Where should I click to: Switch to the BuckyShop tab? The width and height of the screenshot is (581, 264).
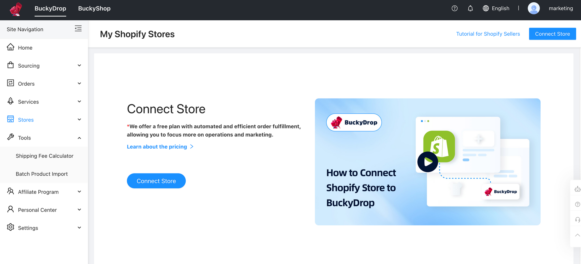(94, 8)
